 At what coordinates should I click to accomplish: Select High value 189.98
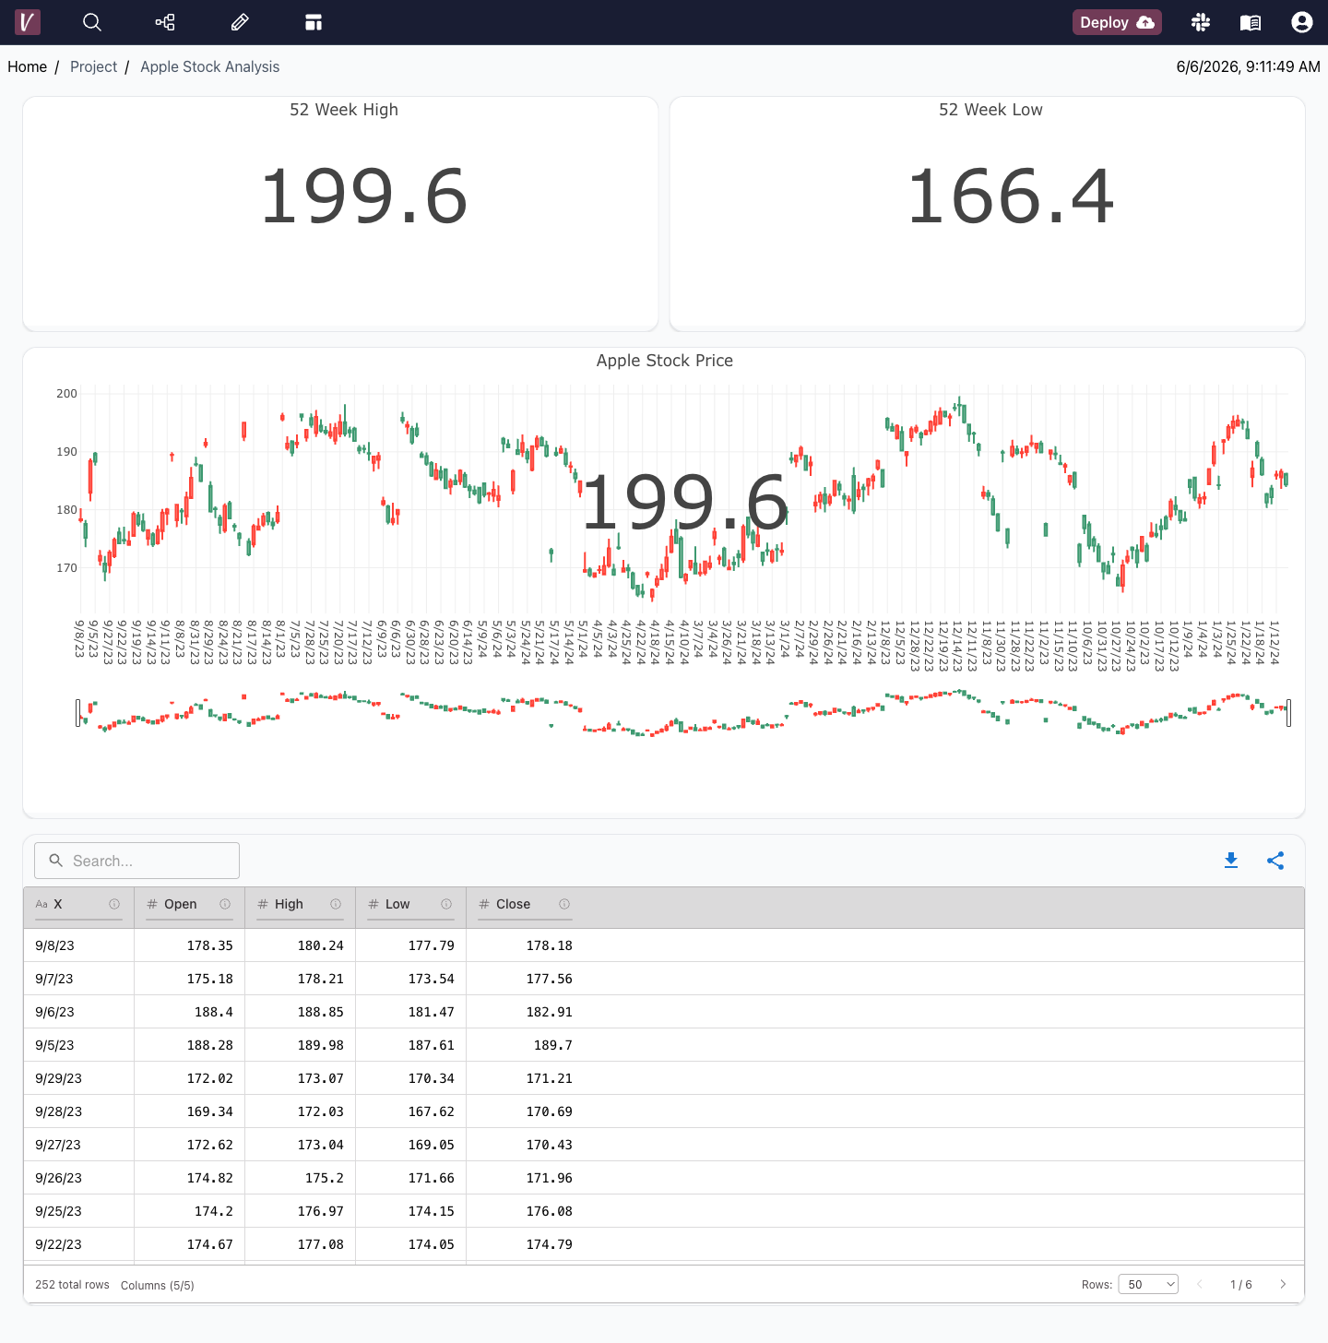point(320,1045)
